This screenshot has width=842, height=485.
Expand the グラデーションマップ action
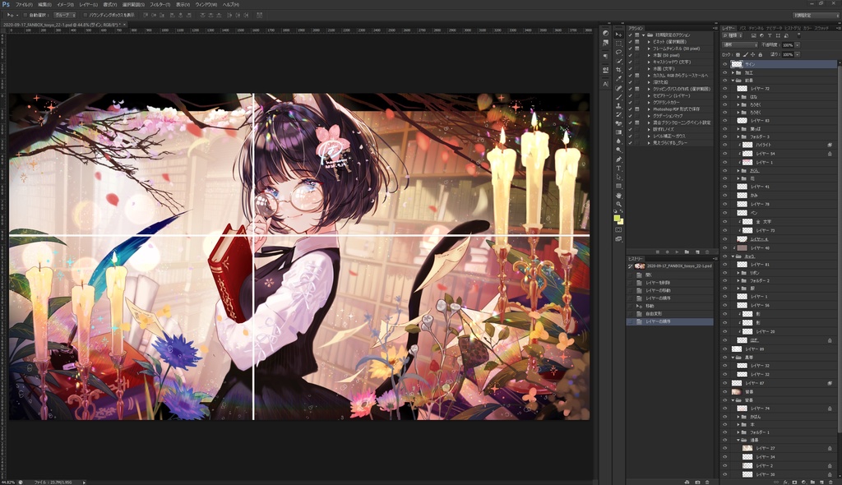(649, 116)
